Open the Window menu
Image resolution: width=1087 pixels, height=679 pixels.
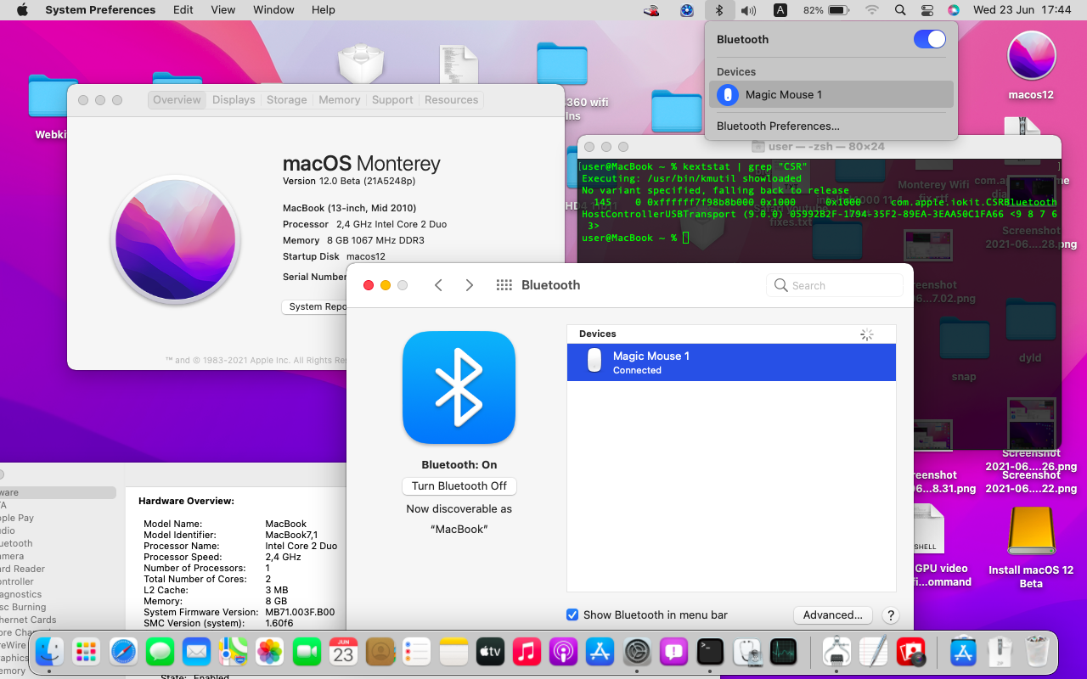(273, 10)
